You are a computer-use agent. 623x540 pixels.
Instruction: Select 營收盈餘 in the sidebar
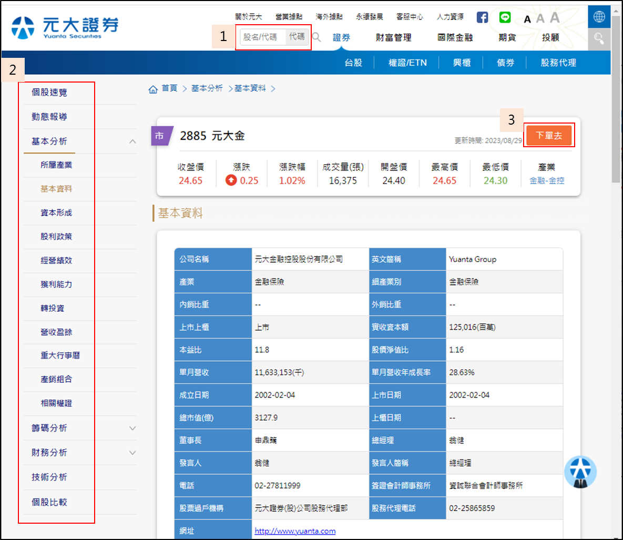tap(56, 332)
